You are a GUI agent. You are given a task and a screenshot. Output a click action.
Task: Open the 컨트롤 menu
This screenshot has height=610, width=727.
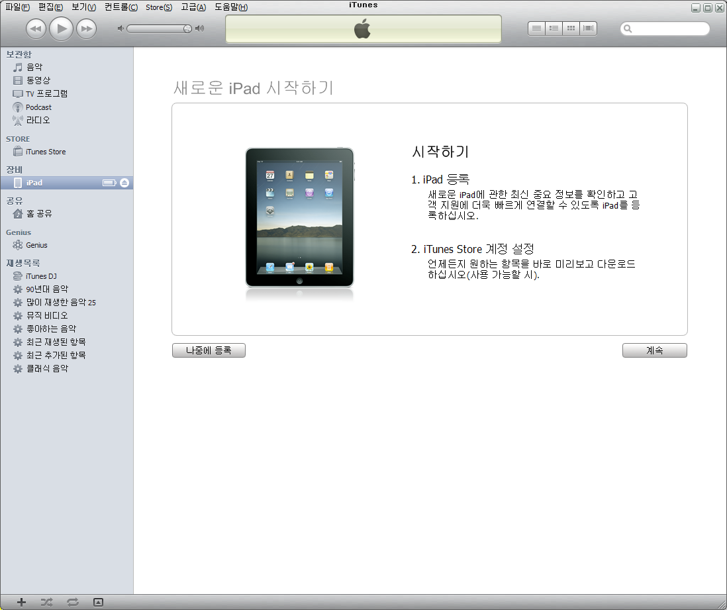tap(121, 7)
